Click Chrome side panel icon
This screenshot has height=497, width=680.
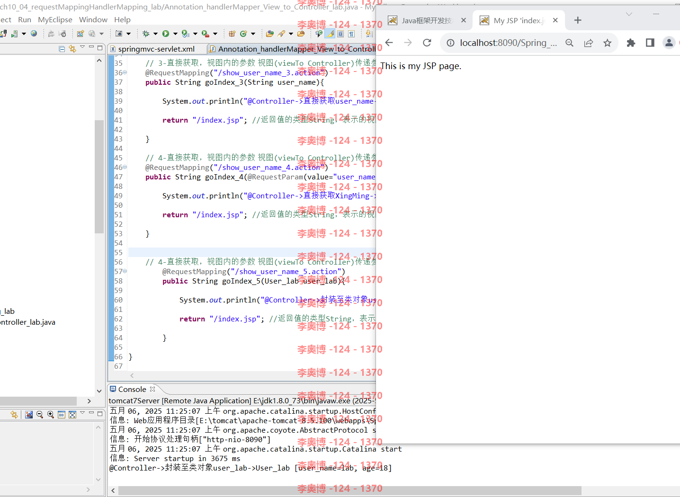point(650,43)
